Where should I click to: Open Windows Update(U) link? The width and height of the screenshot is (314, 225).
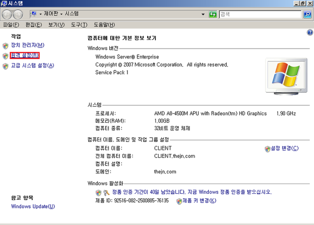pos(33,206)
